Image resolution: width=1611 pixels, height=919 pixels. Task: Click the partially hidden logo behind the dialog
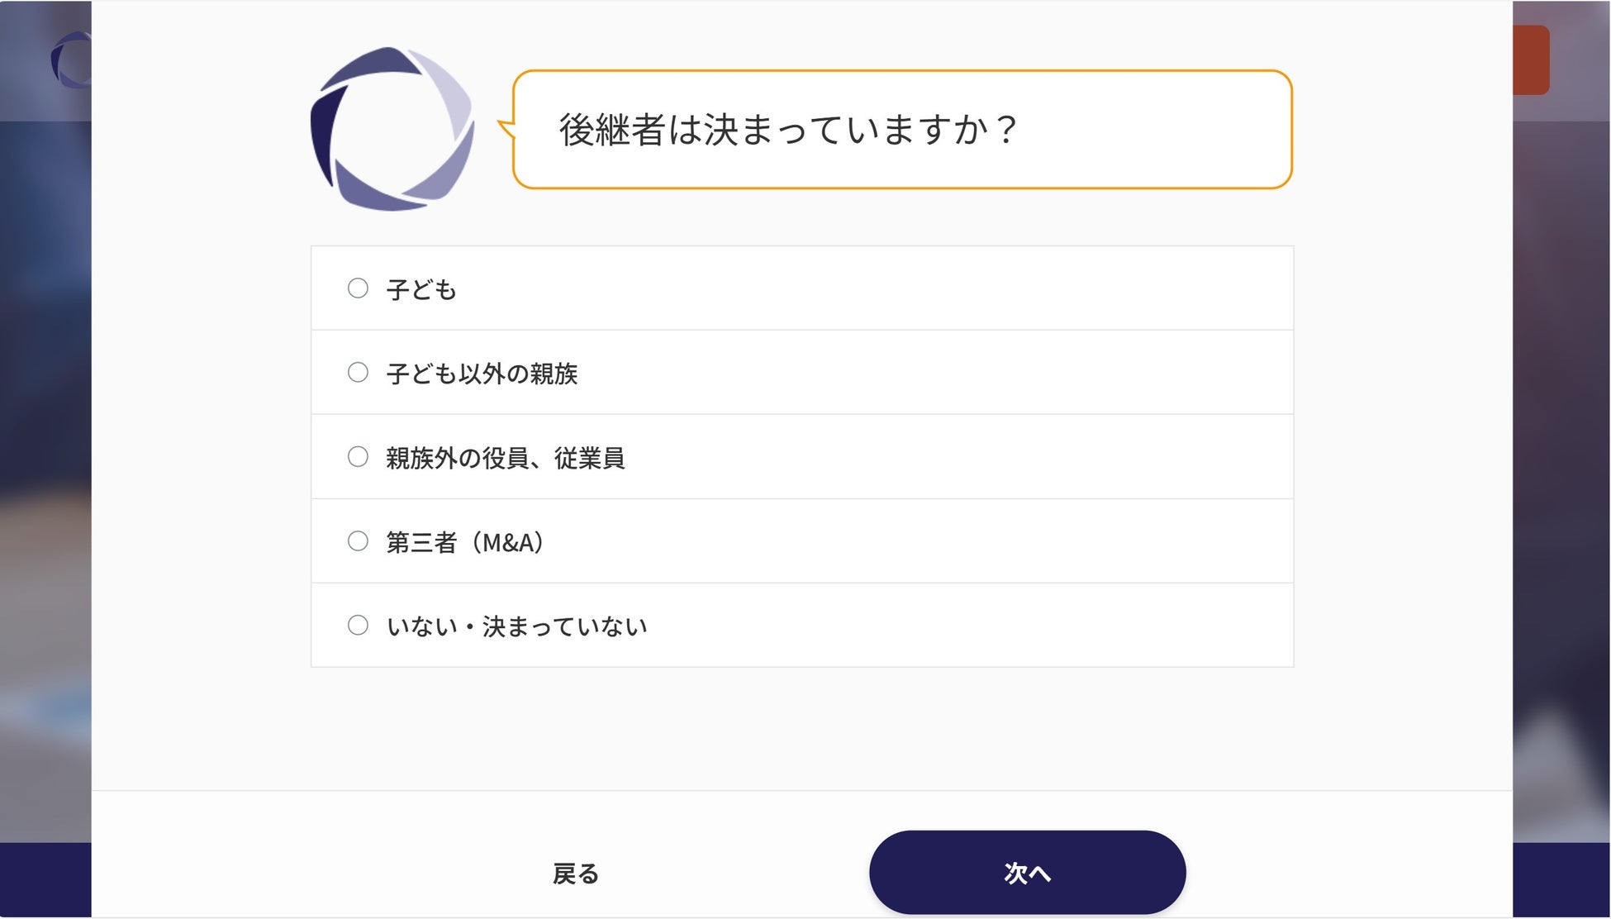tap(70, 60)
